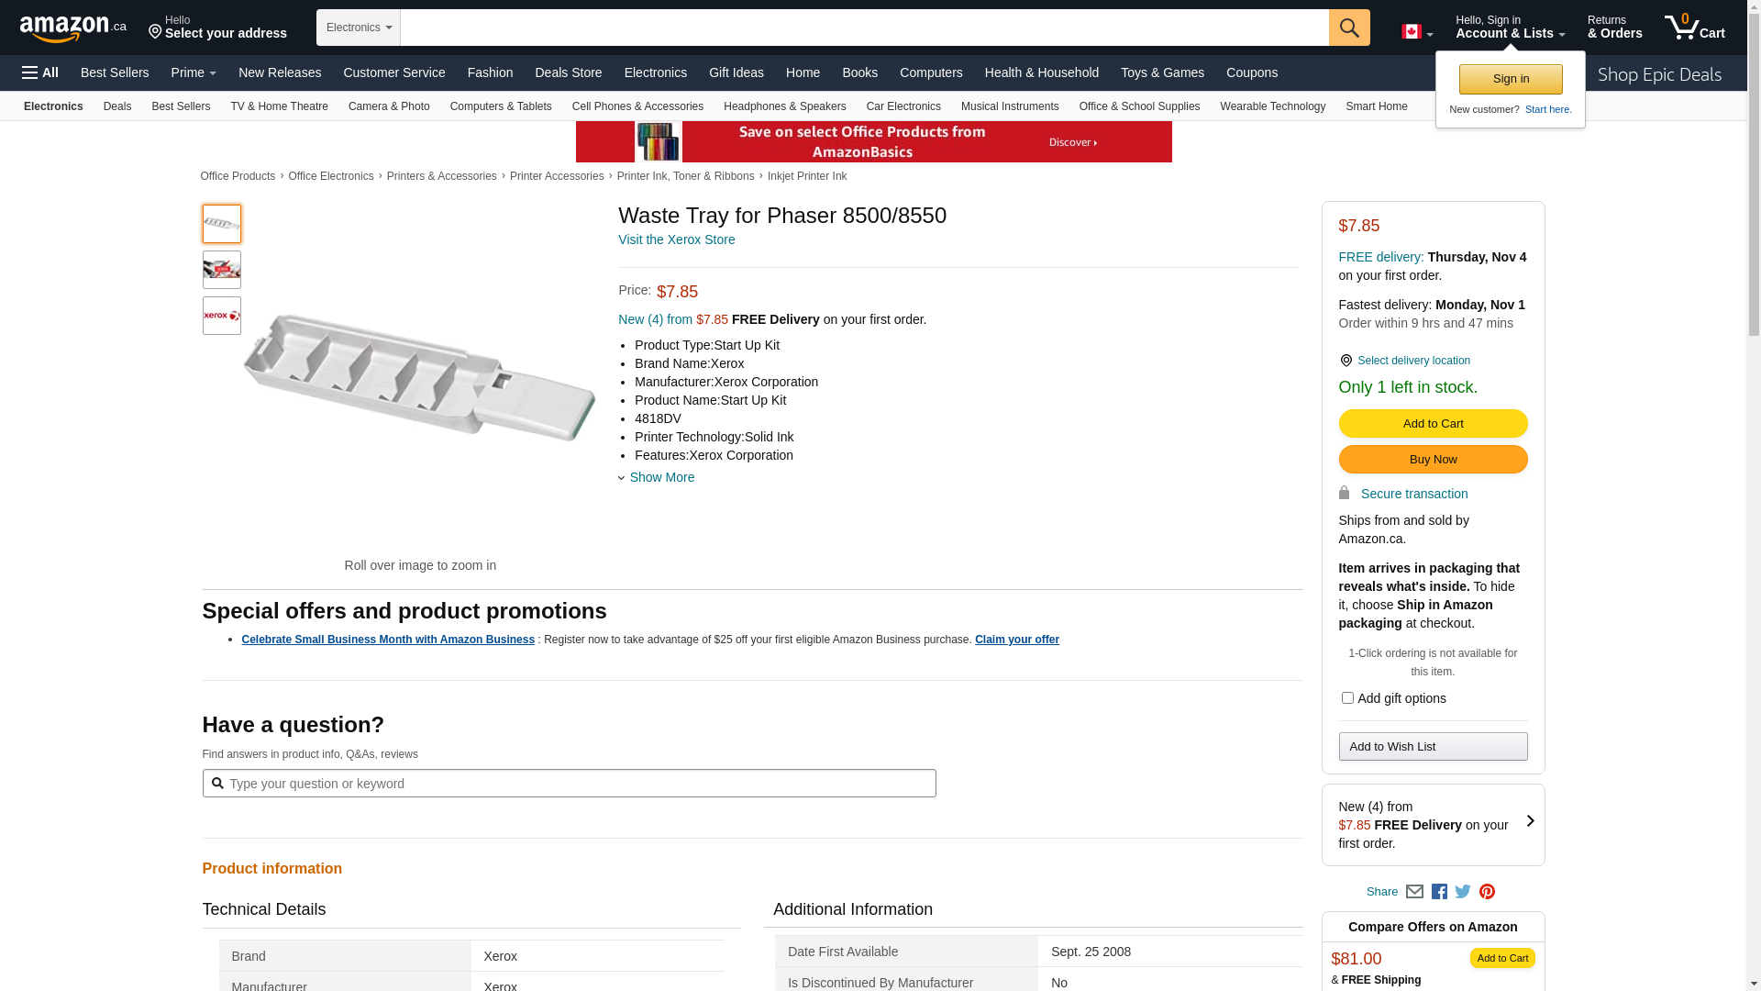Open the shopping cart icon
Viewport: 1761px width, 991px height.
pos(1694,28)
